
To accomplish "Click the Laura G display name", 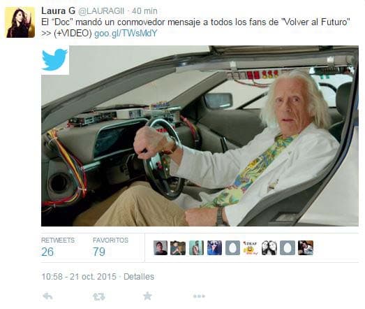I will [58, 10].
